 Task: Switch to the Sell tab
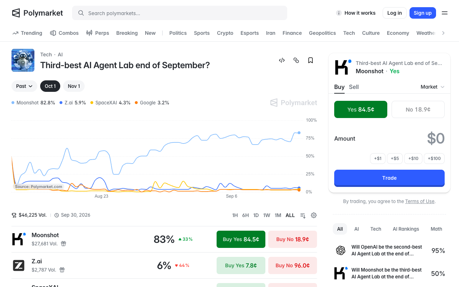(354, 87)
